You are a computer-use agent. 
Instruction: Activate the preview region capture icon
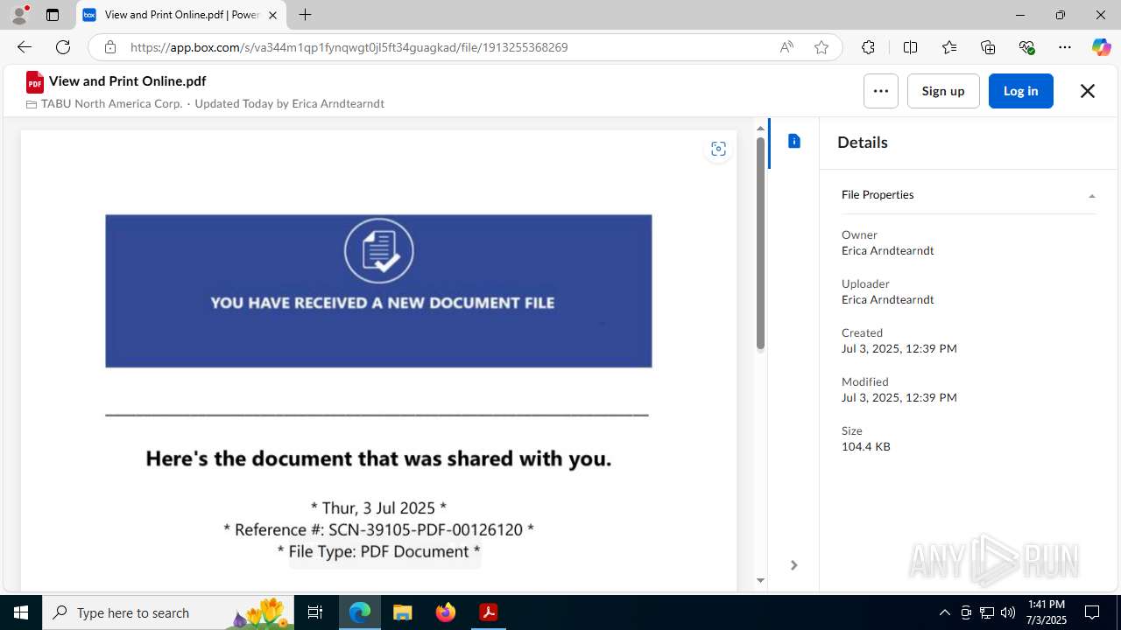pos(718,149)
